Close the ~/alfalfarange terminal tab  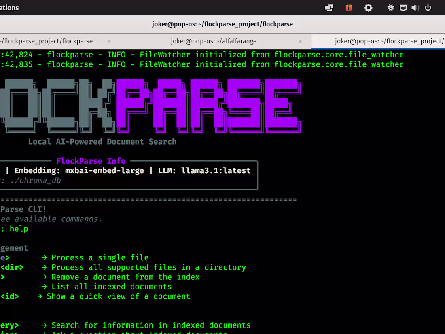tap(300, 41)
